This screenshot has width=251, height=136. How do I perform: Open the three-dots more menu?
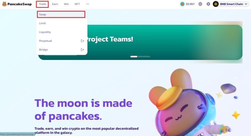[88, 4]
